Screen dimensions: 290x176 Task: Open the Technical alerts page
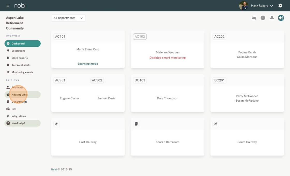point(21,65)
